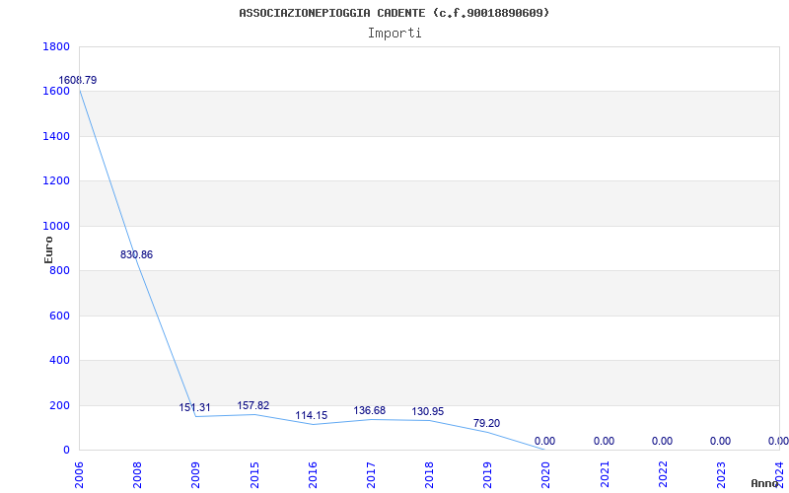The height and width of the screenshot is (493, 789).
Task: Select the 114.15 data label
Action: coord(311,415)
